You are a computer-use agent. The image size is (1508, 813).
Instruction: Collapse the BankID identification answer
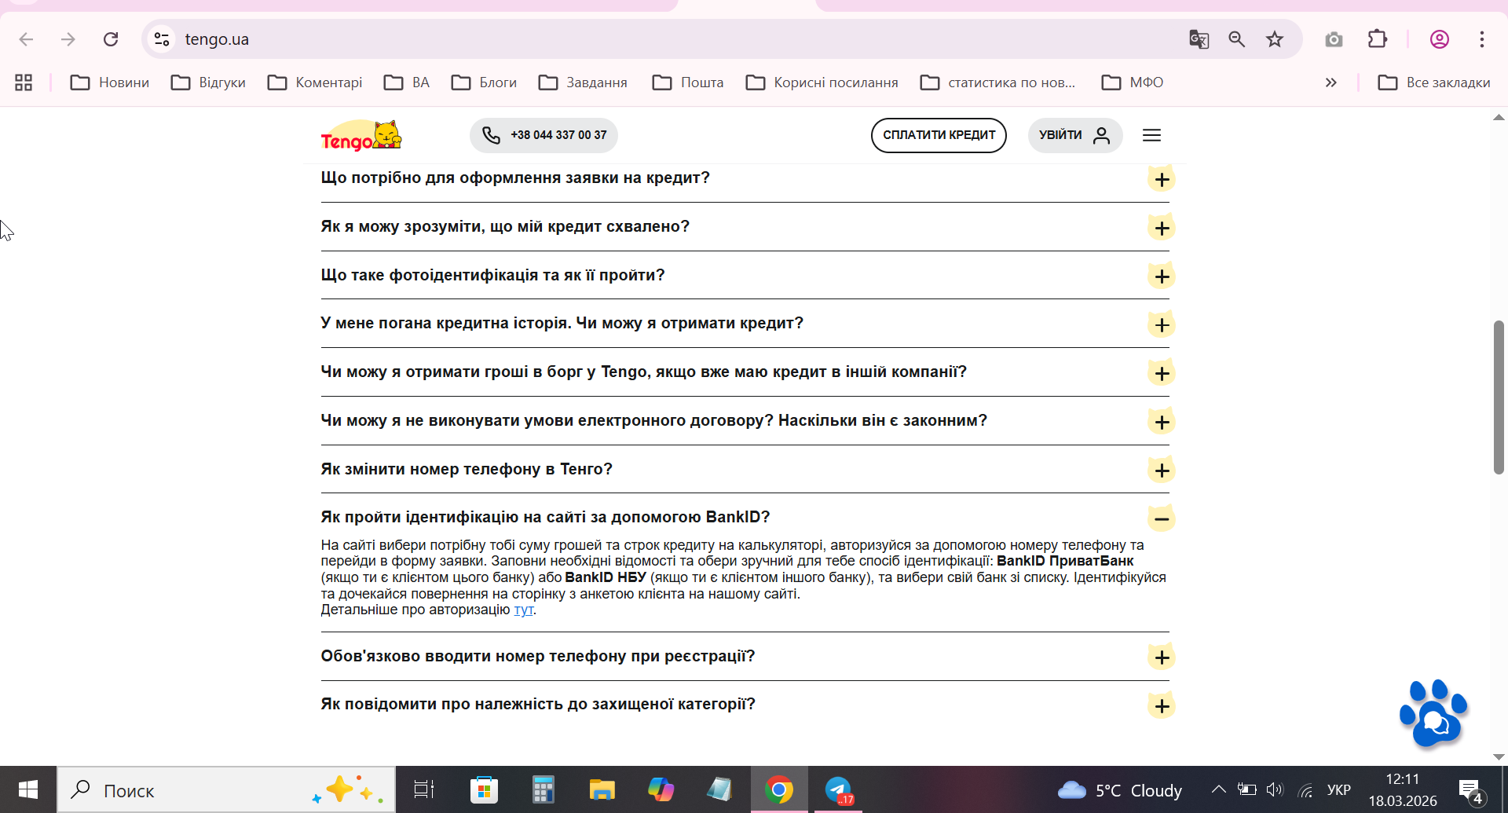coord(1162,518)
